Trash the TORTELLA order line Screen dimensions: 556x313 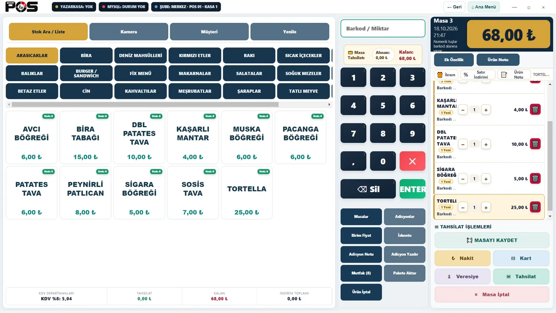tap(535, 207)
